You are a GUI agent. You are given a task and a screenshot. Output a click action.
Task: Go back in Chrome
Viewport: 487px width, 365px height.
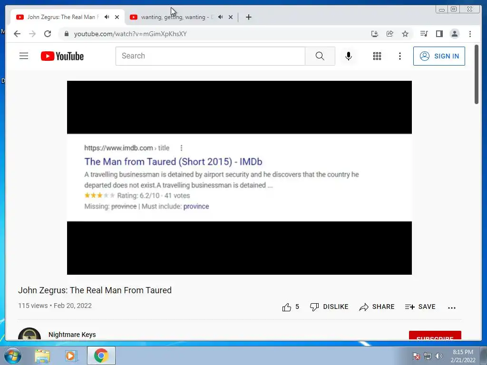pyautogui.click(x=17, y=34)
